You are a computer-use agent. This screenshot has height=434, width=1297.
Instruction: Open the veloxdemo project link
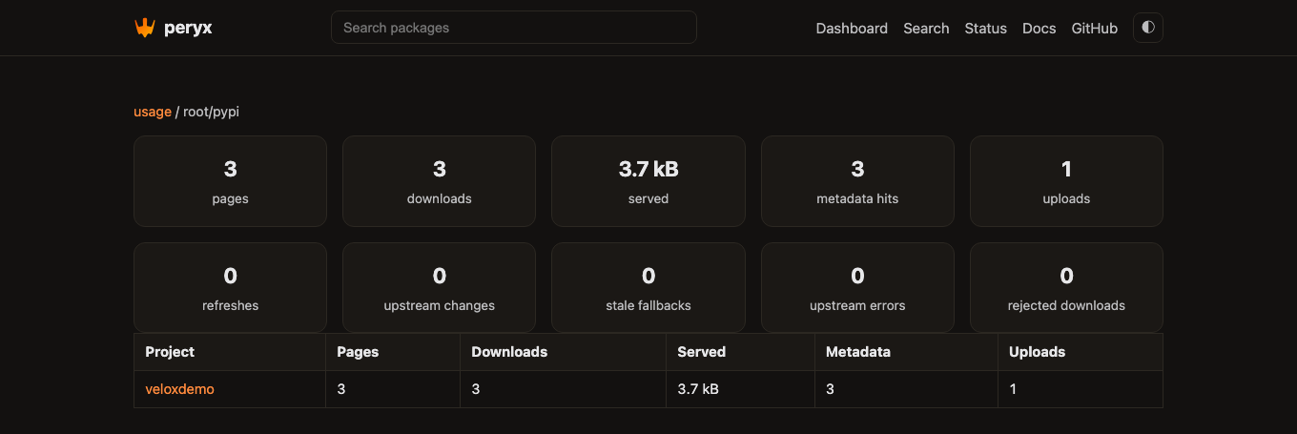tap(180, 389)
